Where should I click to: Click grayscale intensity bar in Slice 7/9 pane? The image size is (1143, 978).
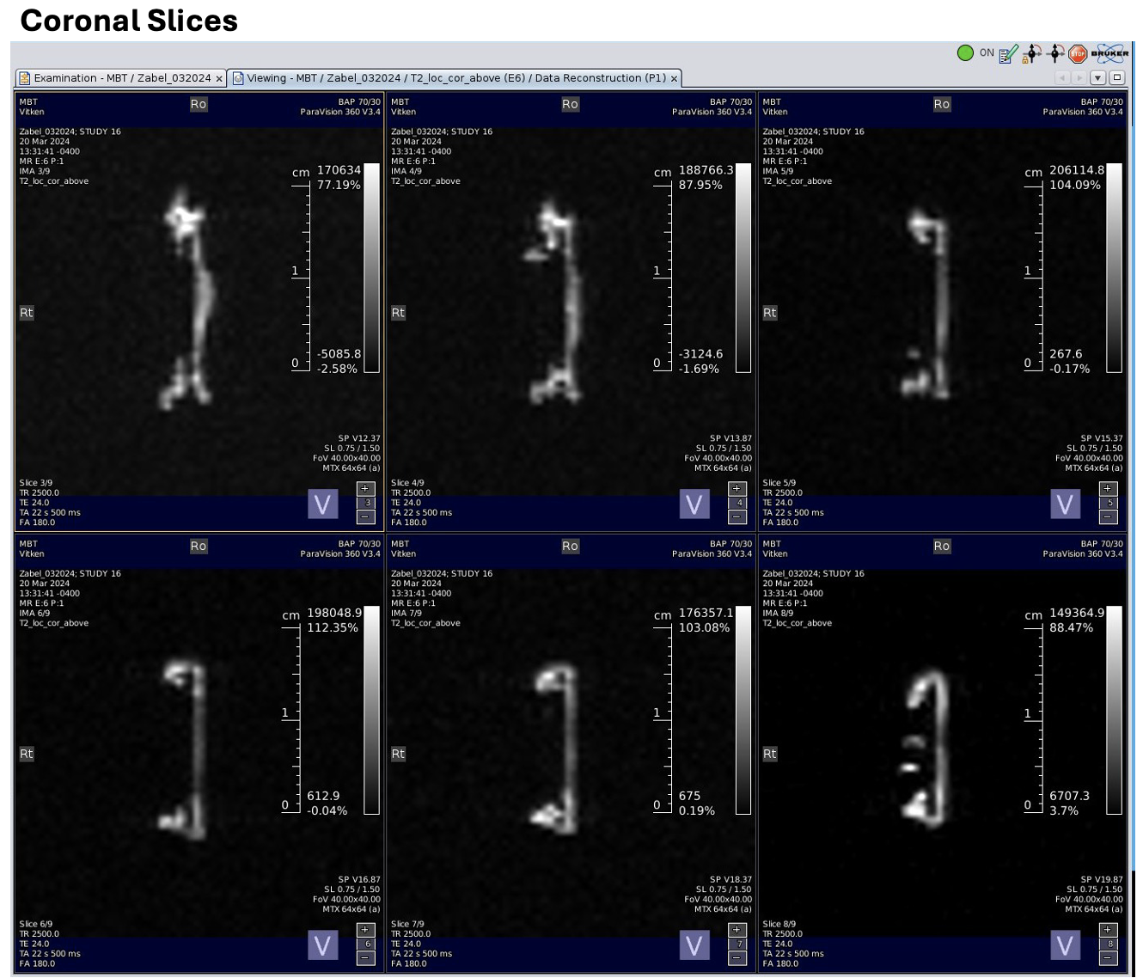[x=743, y=709]
